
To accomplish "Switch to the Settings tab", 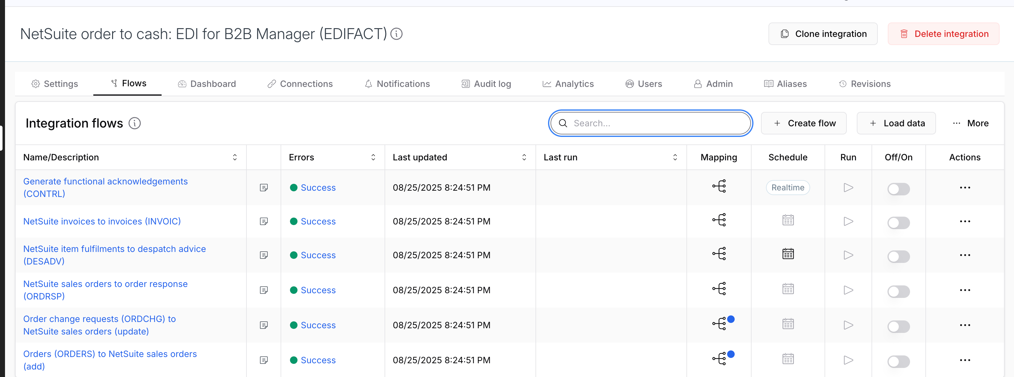I will [x=55, y=84].
